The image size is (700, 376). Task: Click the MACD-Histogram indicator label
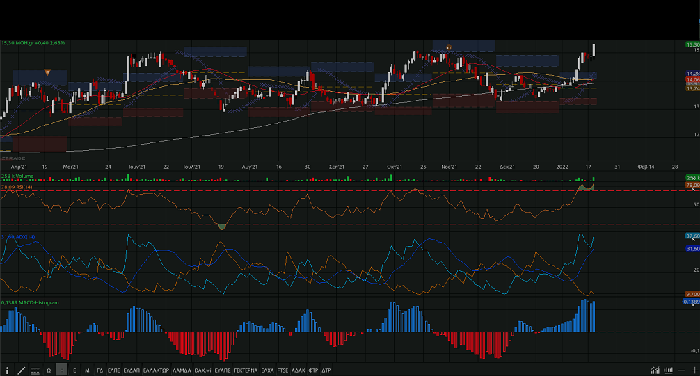pyautogui.click(x=30, y=303)
